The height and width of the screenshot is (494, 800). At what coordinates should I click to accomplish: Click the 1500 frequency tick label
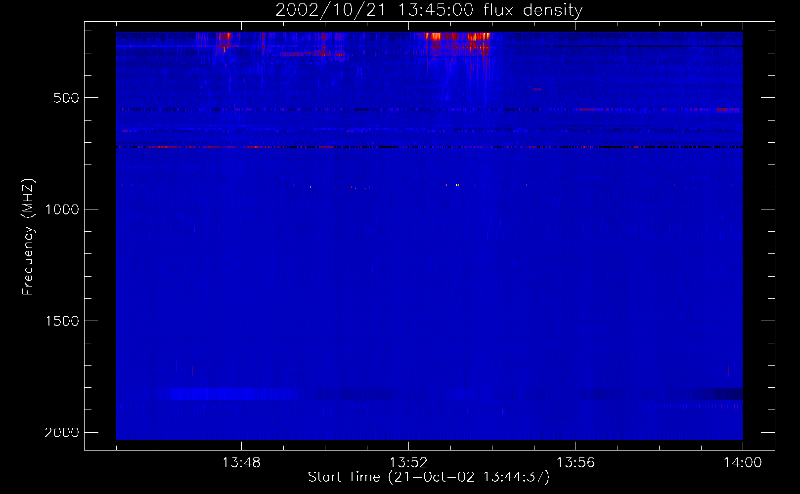(x=62, y=321)
